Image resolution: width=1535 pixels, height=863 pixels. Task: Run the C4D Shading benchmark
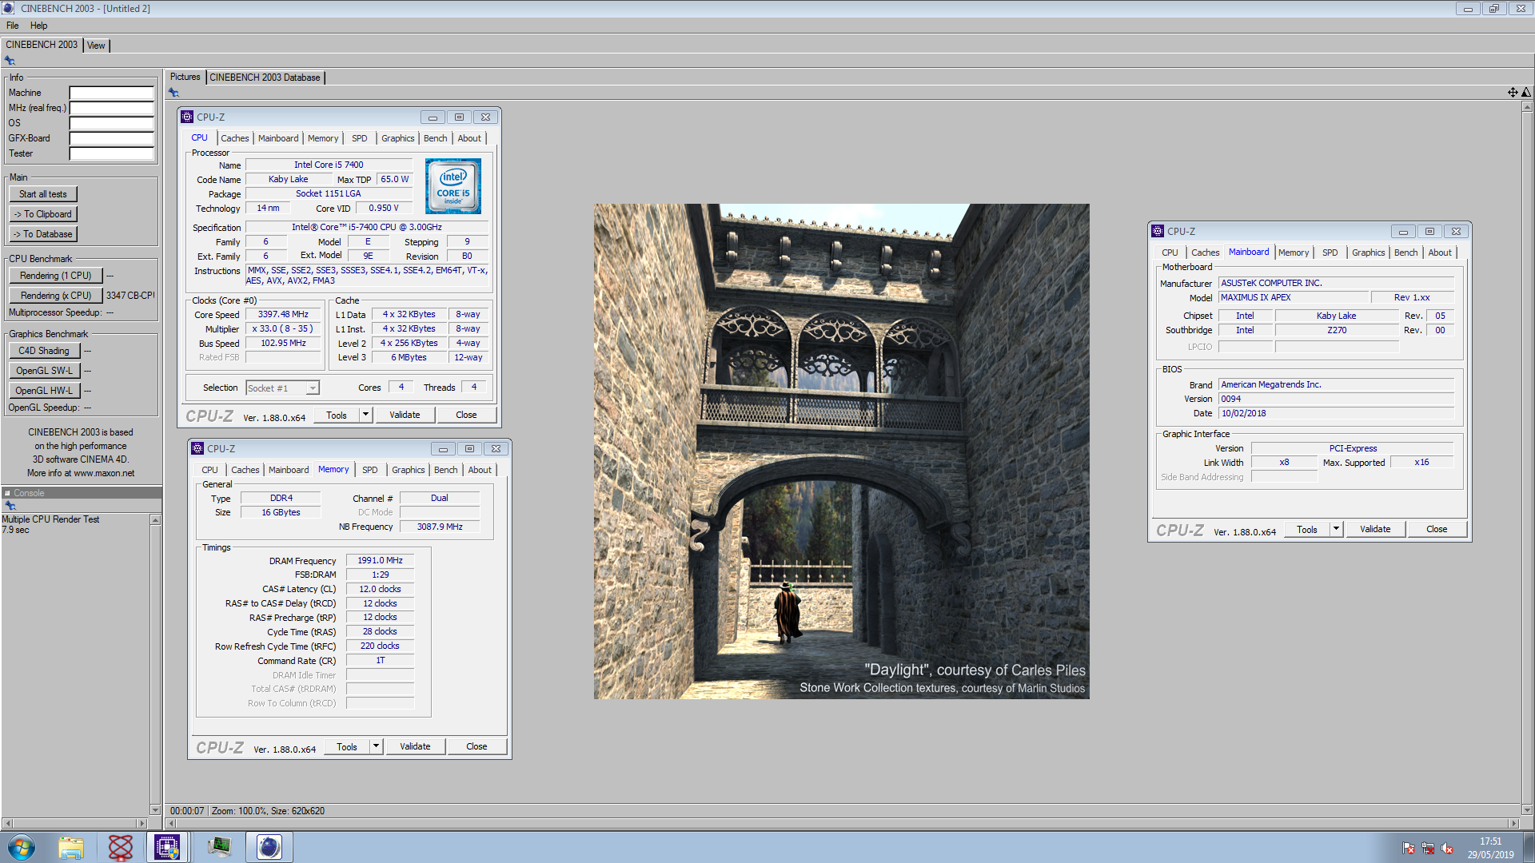[44, 351]
